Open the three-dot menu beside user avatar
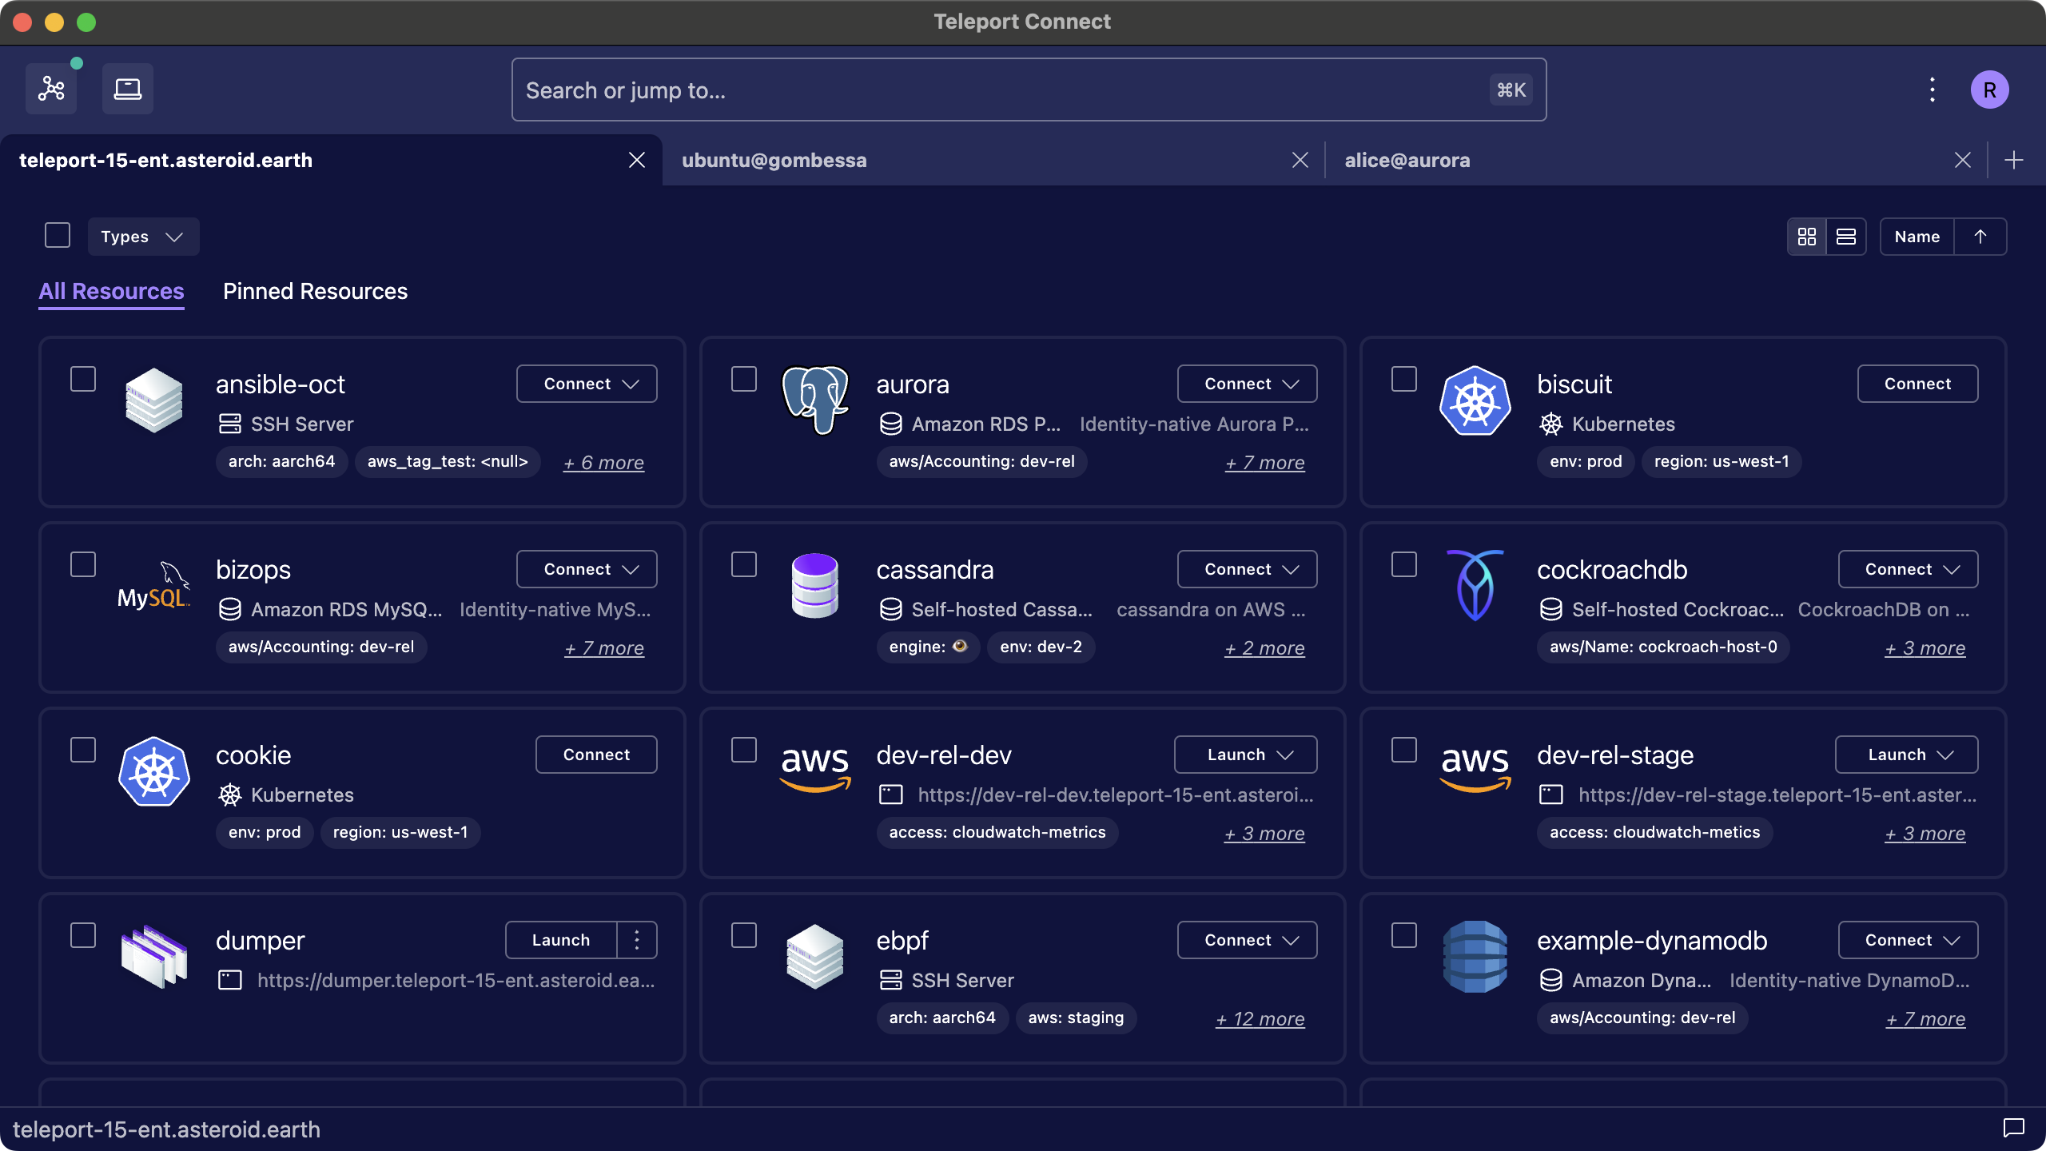The image size is (2046, 1151). (1933, 90)
